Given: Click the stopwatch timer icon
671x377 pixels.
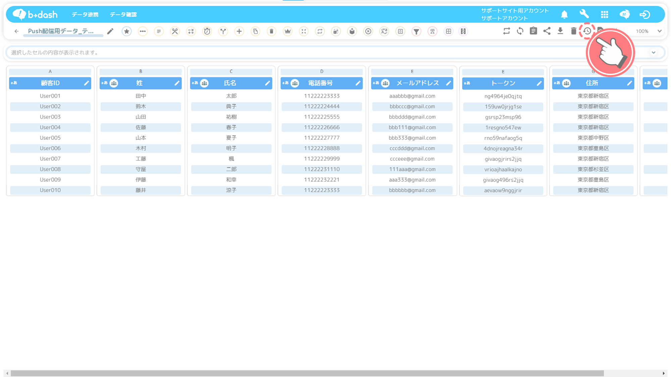Looking at the screenshot, I should click(207, 31).
